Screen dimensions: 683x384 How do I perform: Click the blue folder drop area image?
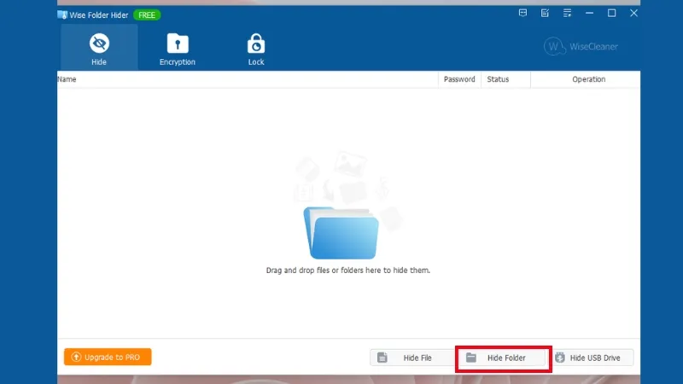tap(341, 232)
